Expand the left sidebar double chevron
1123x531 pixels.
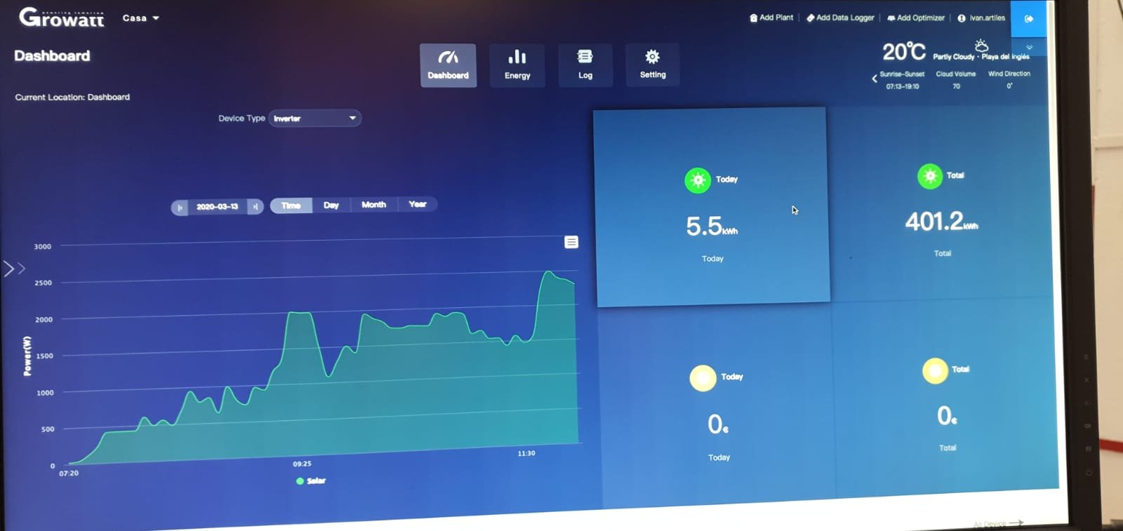pyautogui.click(x=14, y=268)
